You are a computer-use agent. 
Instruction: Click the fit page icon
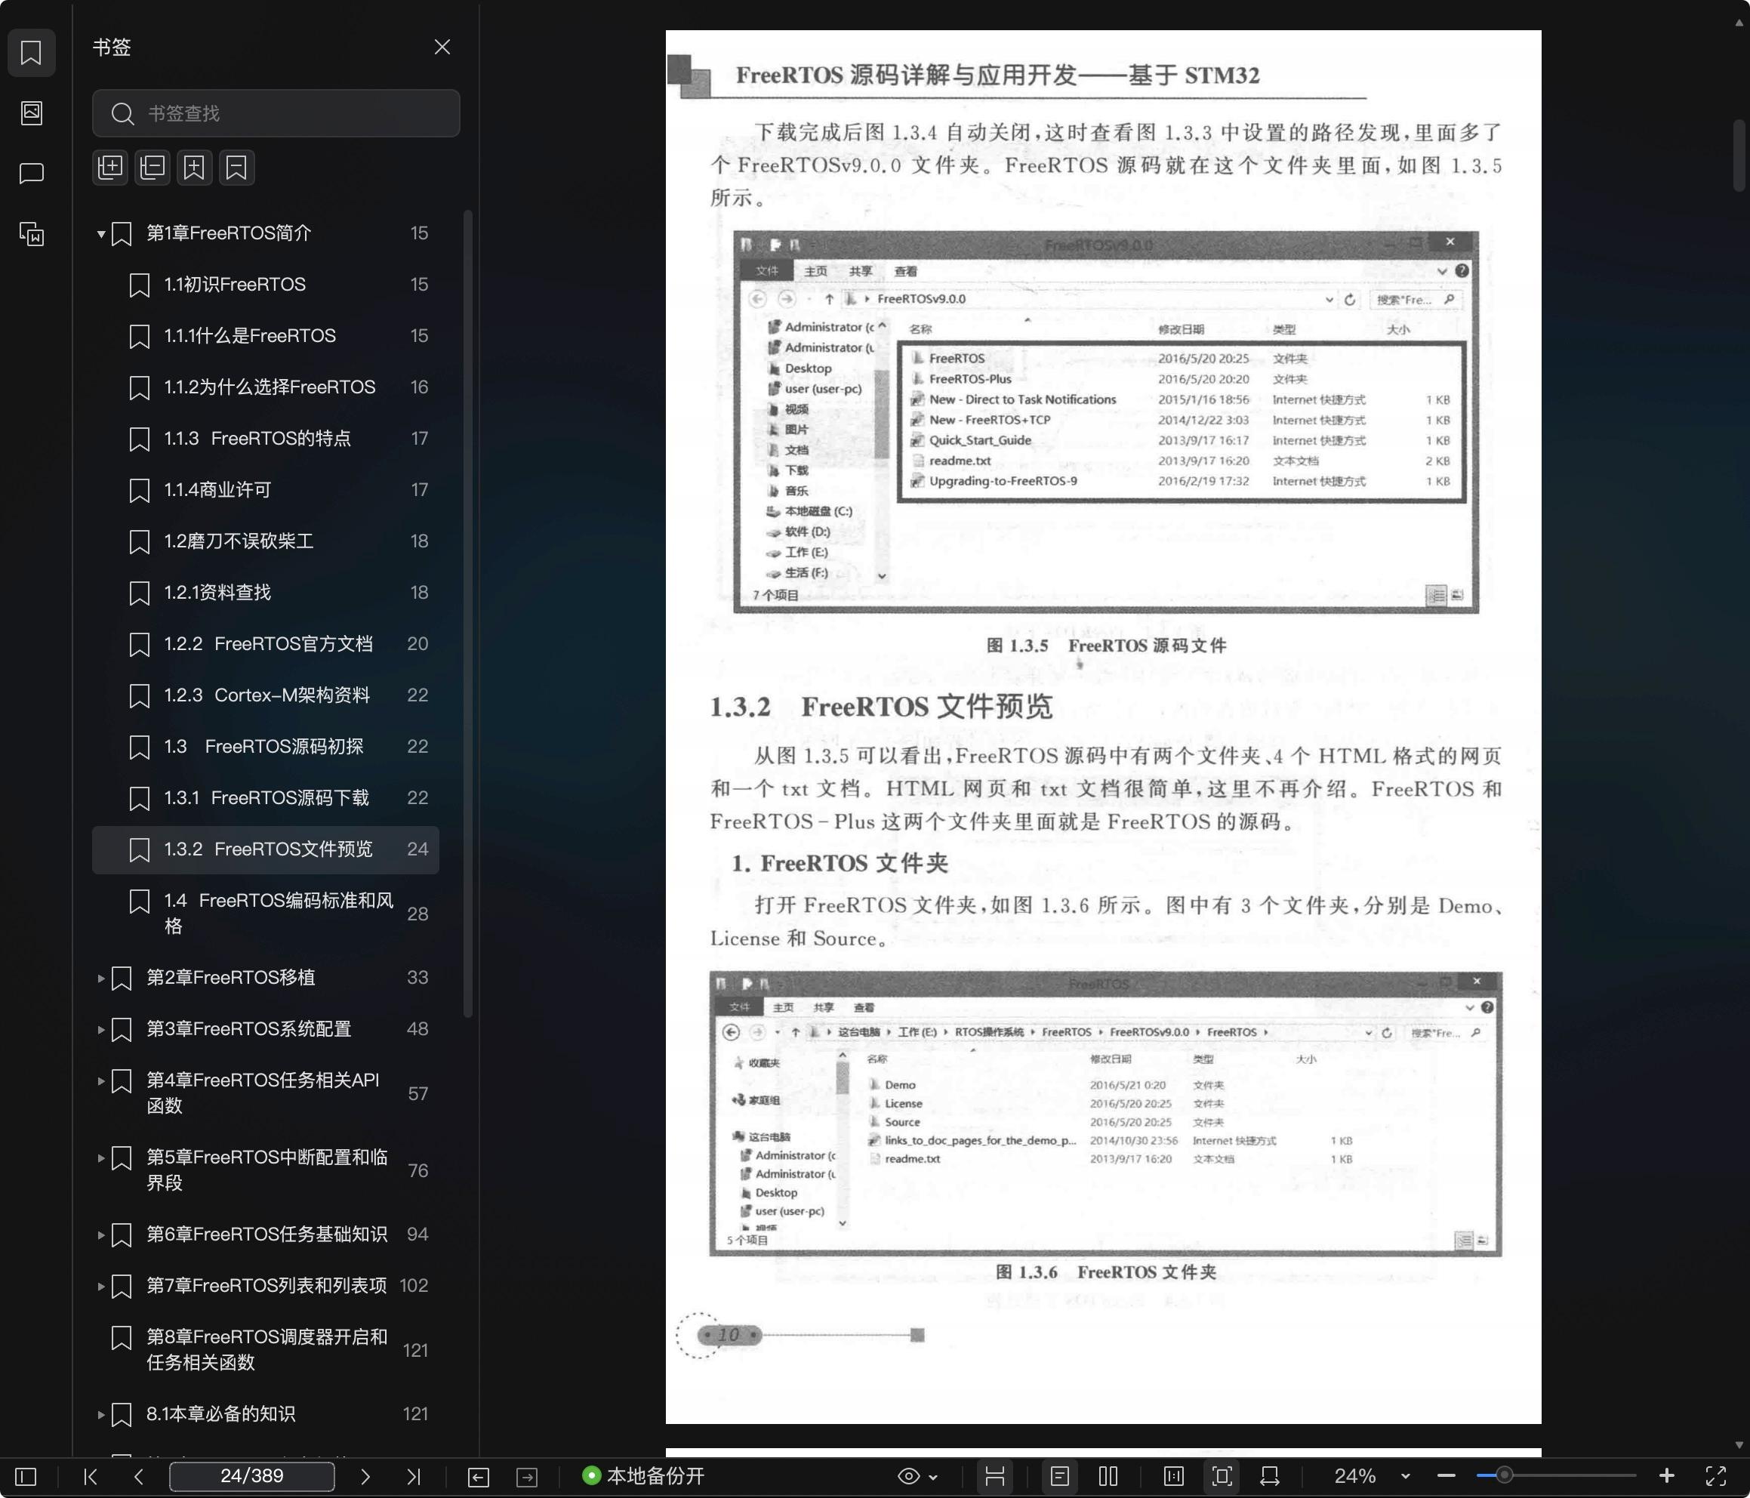click(1222, 1476)
